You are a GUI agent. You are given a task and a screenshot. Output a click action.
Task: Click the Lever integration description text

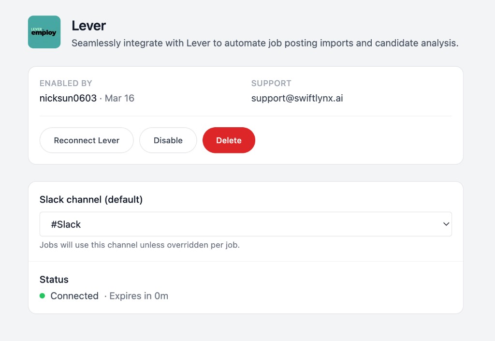[264, 43]
